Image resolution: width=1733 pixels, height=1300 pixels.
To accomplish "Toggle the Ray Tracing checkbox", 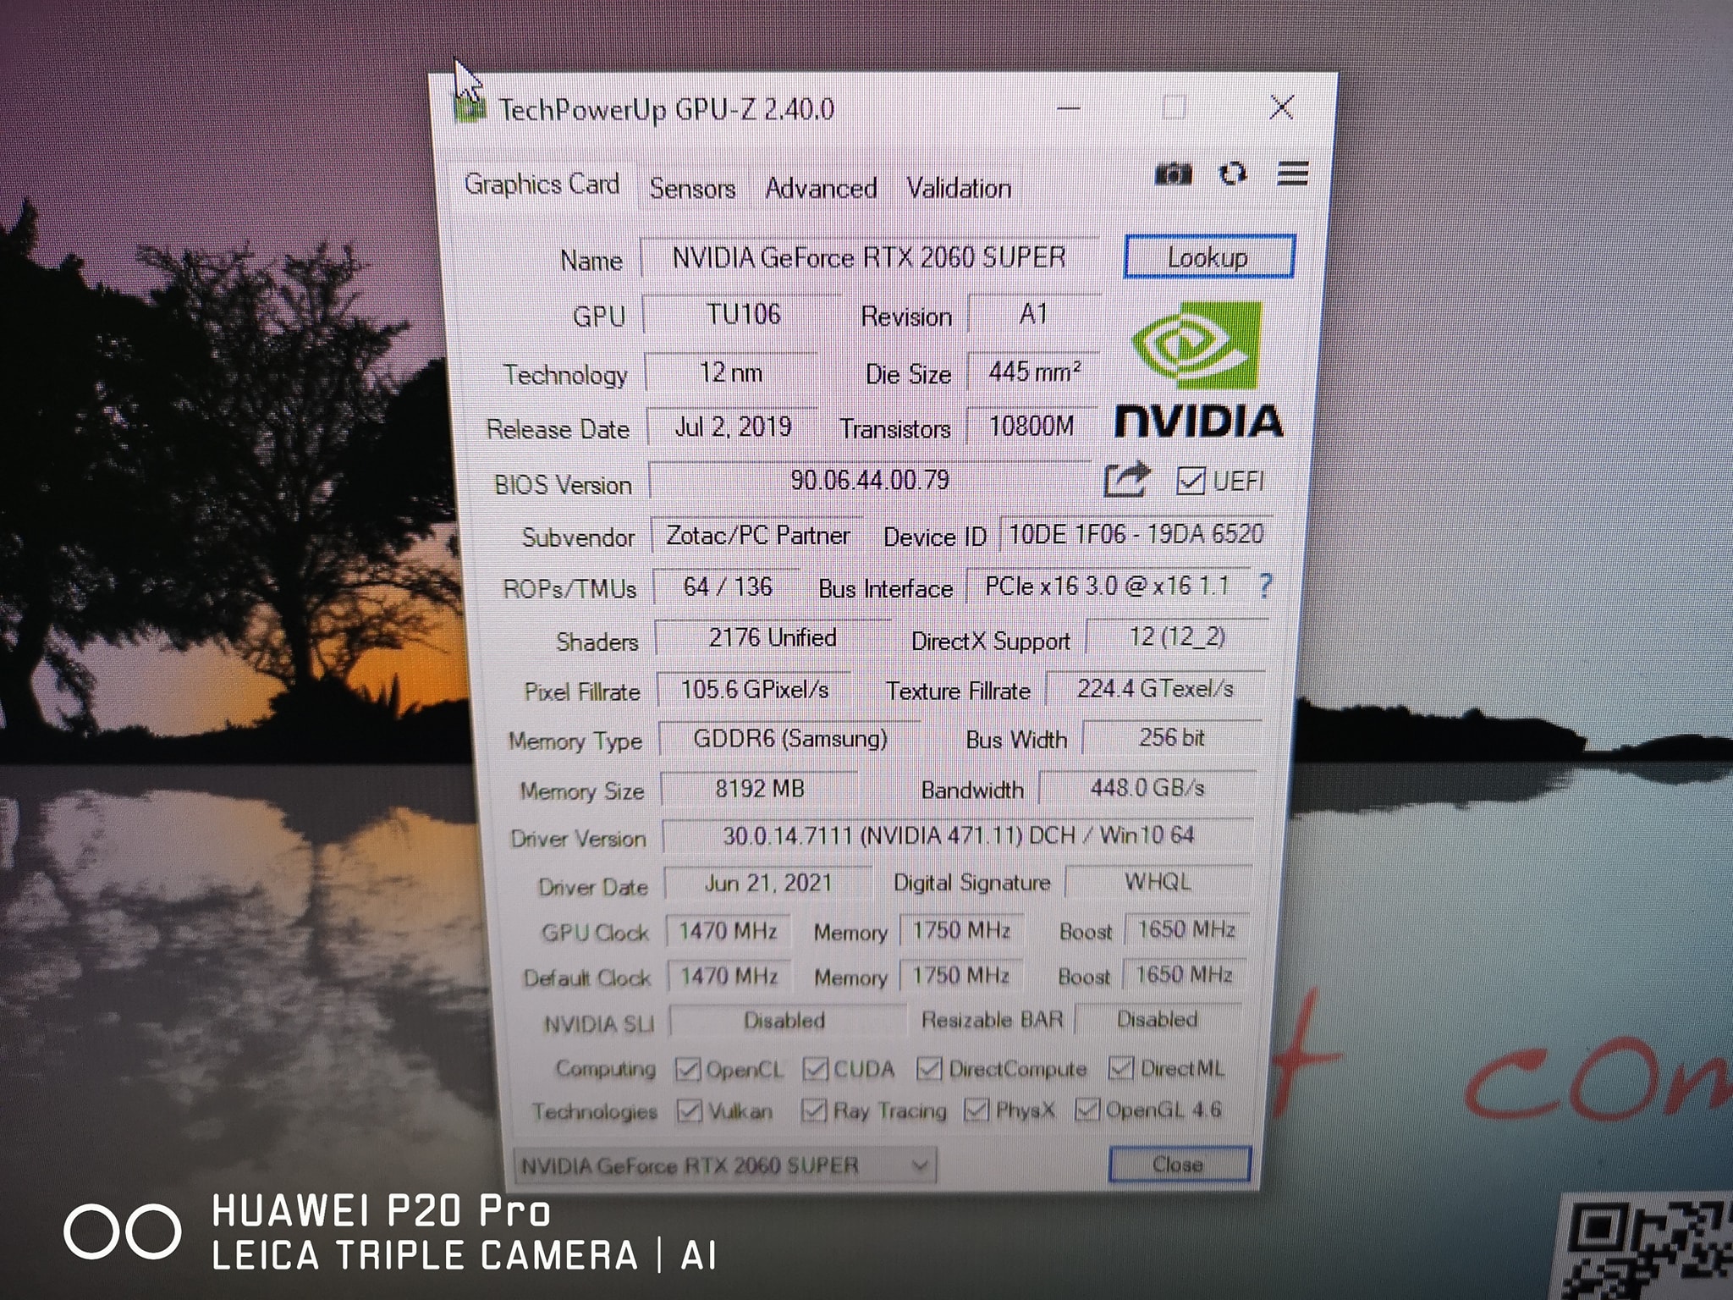I will click(x=814, y=1110).
